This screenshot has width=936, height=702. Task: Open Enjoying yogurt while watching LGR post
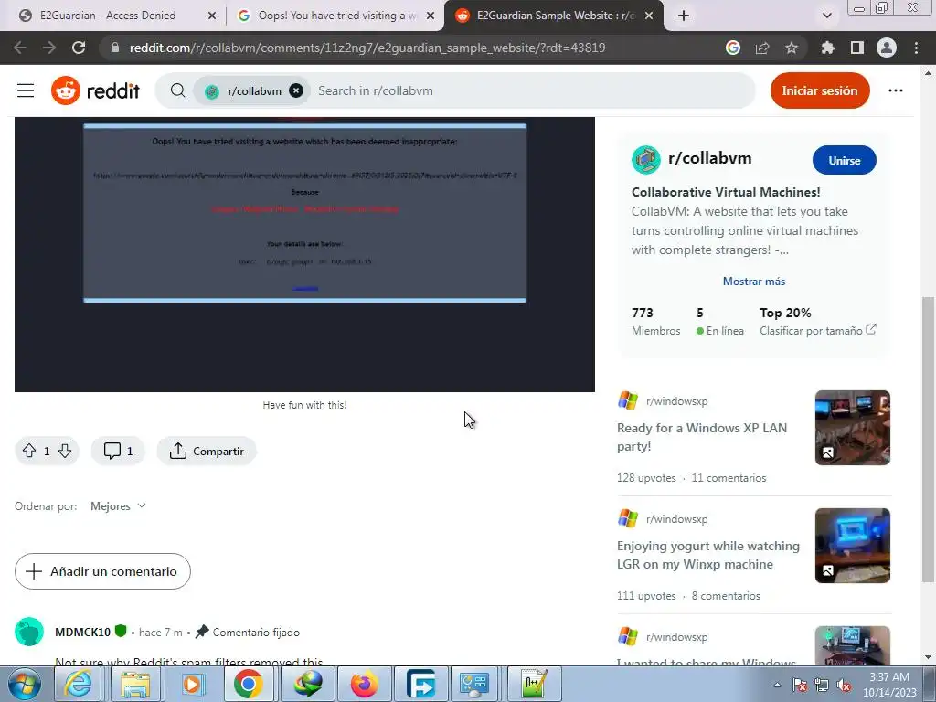click(708, 555)
